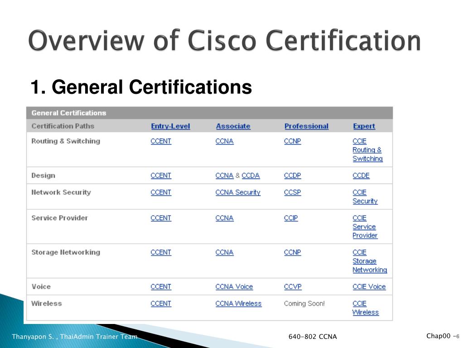Open the CCDA link
Viewport: 464px width, 348px height.
tap(251, 175)
